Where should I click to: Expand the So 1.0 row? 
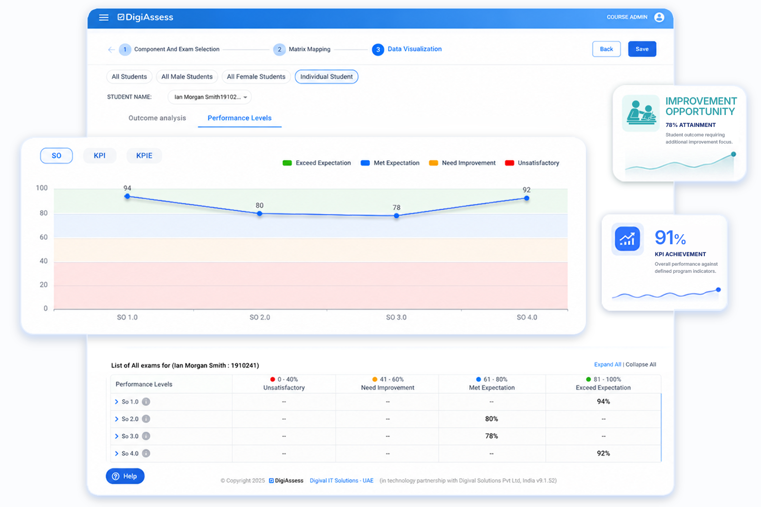pos(117,402)
